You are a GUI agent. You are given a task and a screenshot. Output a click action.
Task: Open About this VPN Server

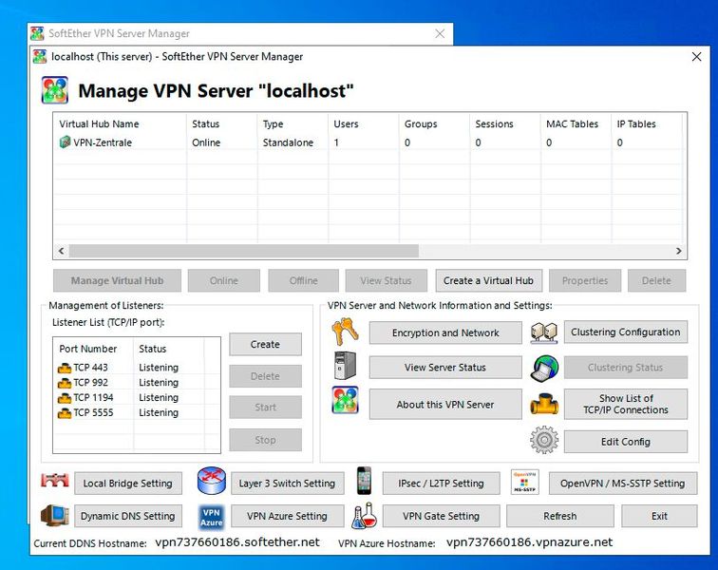tap(445, 404)
